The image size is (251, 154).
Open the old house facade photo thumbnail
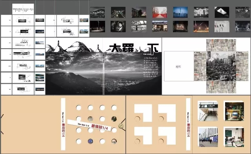160,26
